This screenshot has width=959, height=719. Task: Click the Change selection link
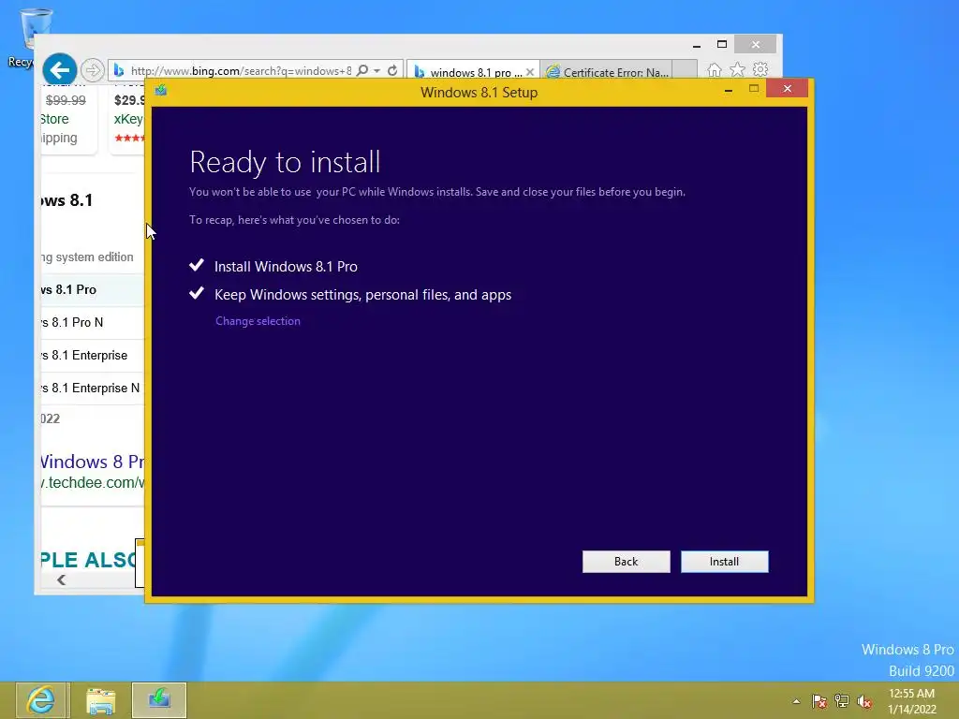[x=258, y=321]
